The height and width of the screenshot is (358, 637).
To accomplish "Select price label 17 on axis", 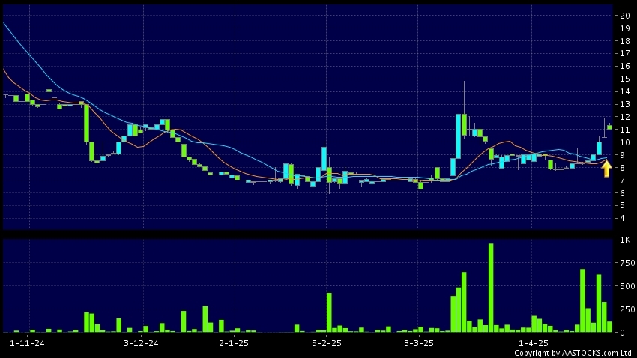I will [x=625, y=54].
